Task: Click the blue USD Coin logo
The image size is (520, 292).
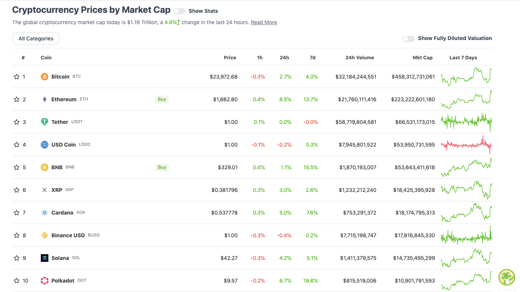Action: [x=45, y=145]
